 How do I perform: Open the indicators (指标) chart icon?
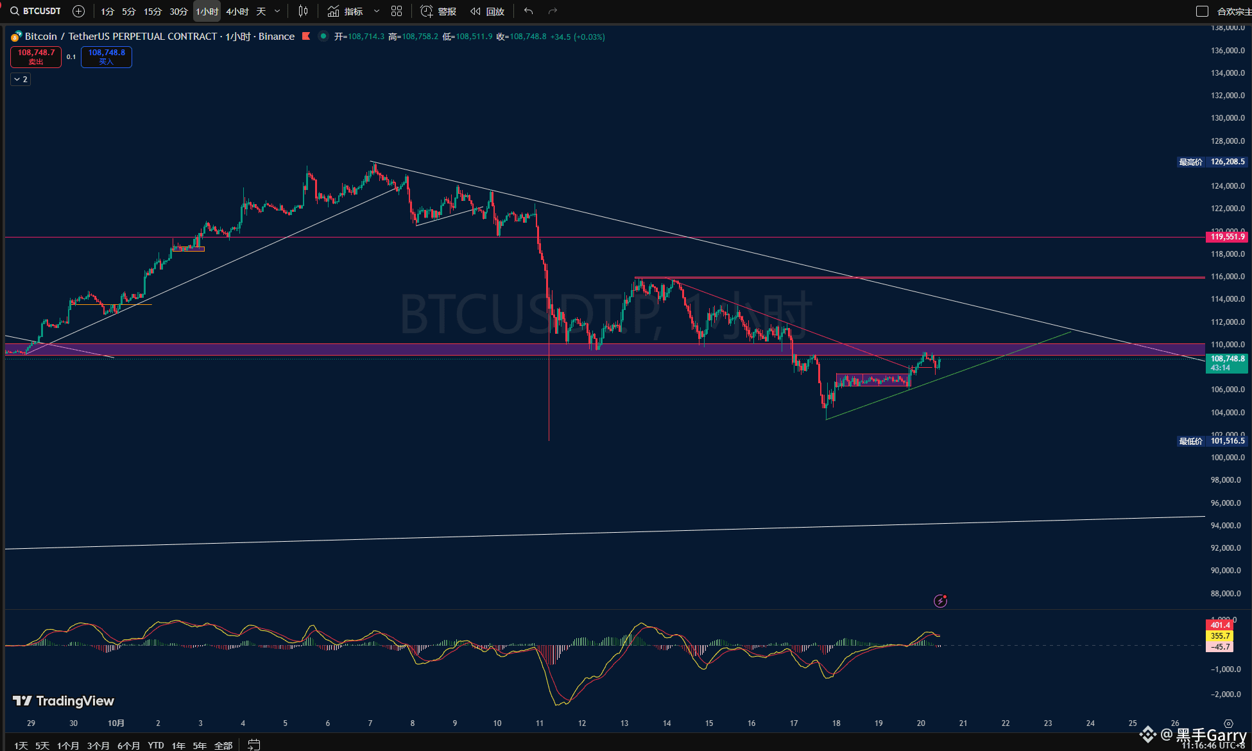point(334,11)
